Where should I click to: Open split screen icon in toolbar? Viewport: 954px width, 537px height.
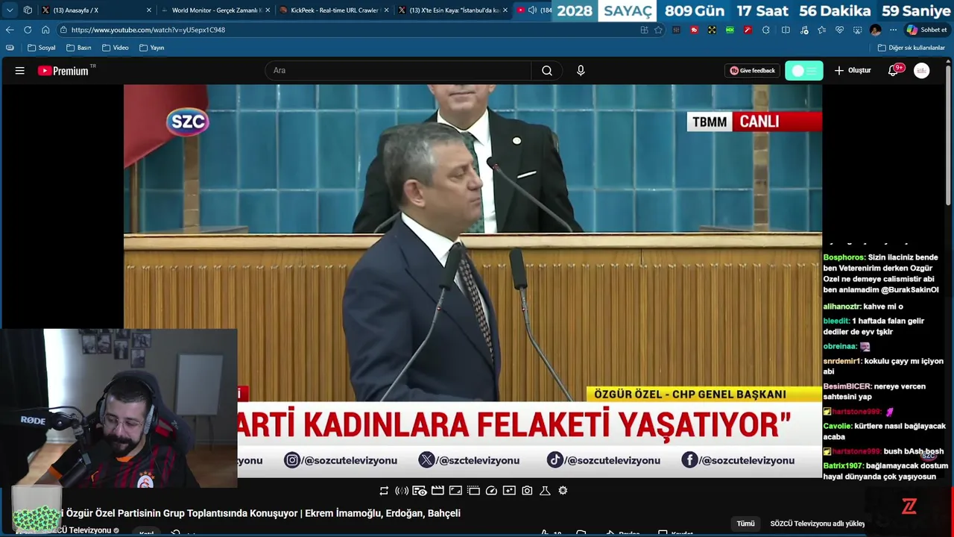pos(786,30)
